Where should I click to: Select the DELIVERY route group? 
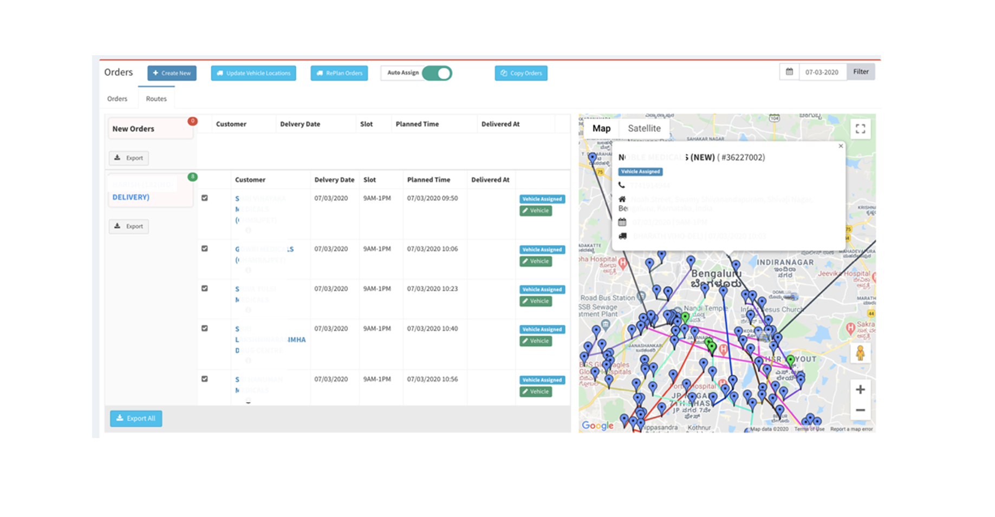tap(150, 191)
